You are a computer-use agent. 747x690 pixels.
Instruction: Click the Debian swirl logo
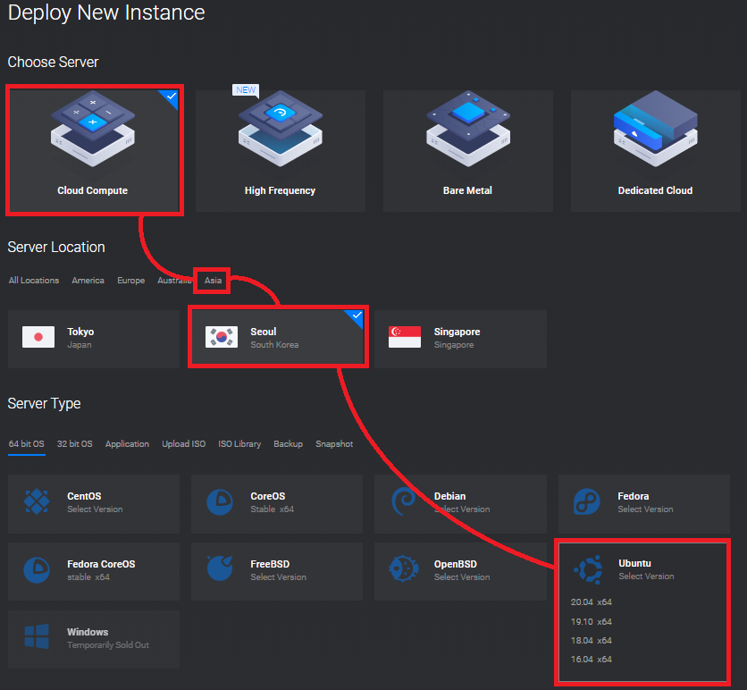[403, 501]
